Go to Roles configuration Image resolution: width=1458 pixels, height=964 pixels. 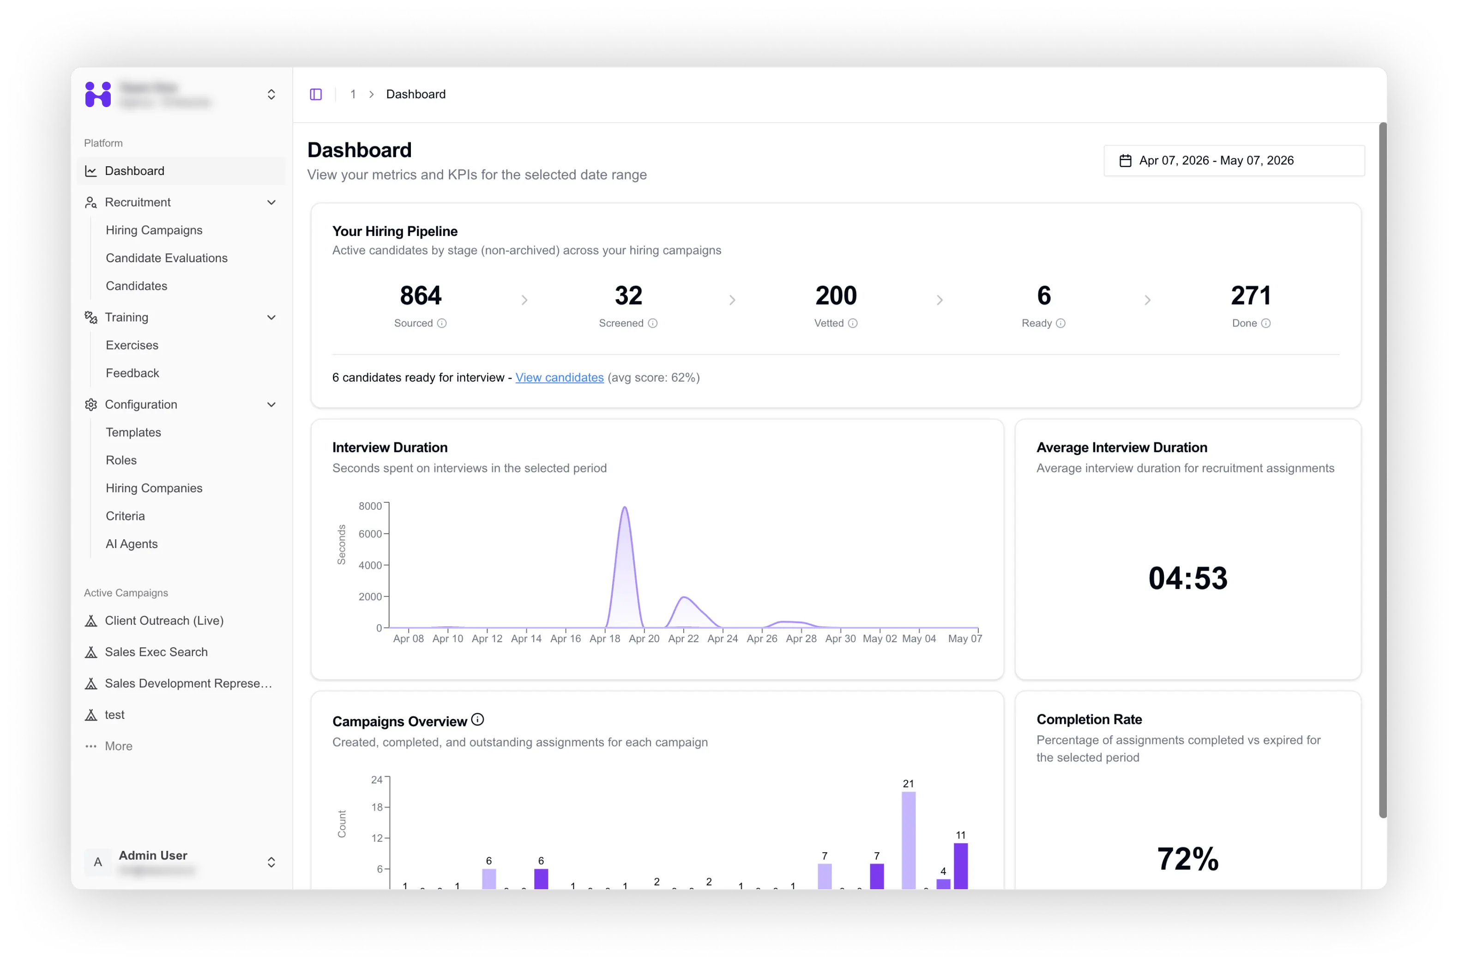coord(121,460)
